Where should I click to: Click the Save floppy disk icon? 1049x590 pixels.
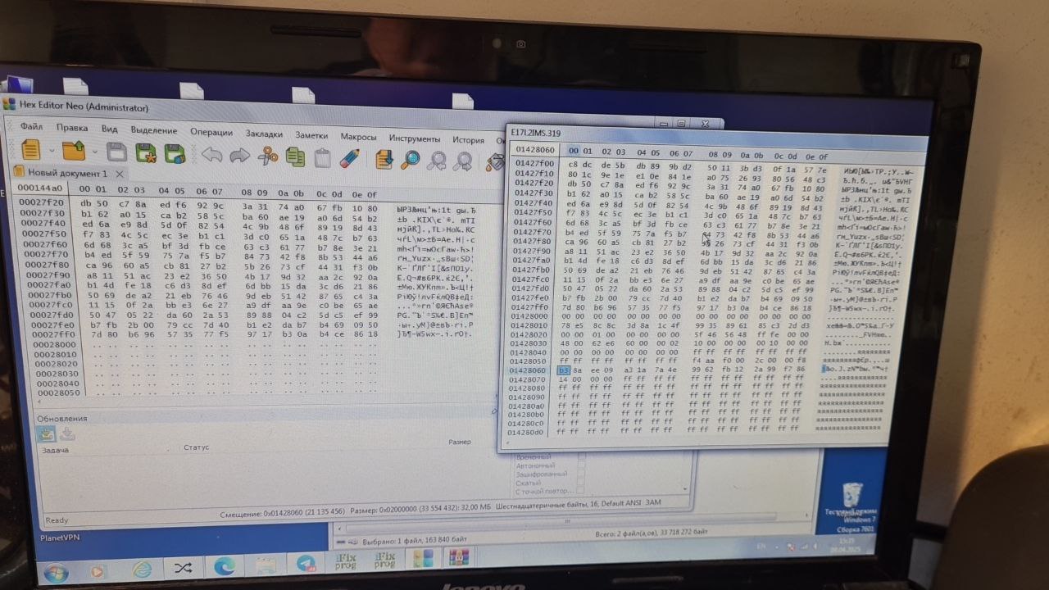[117, 153]
